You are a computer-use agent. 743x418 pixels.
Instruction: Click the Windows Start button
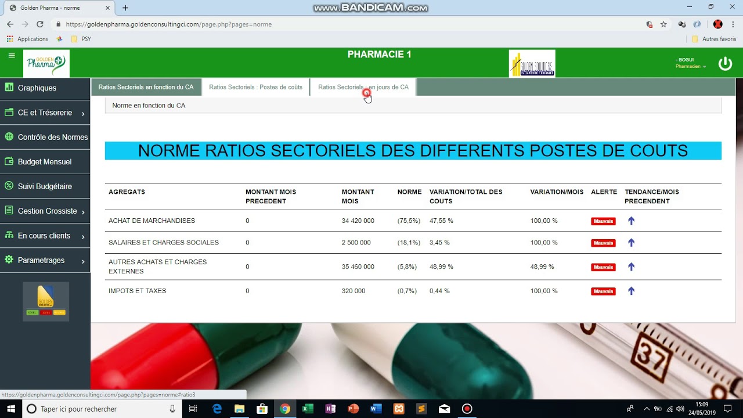(11, 409)
